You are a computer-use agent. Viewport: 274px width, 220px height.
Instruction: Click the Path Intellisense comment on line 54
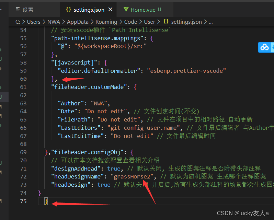point(111,30)
